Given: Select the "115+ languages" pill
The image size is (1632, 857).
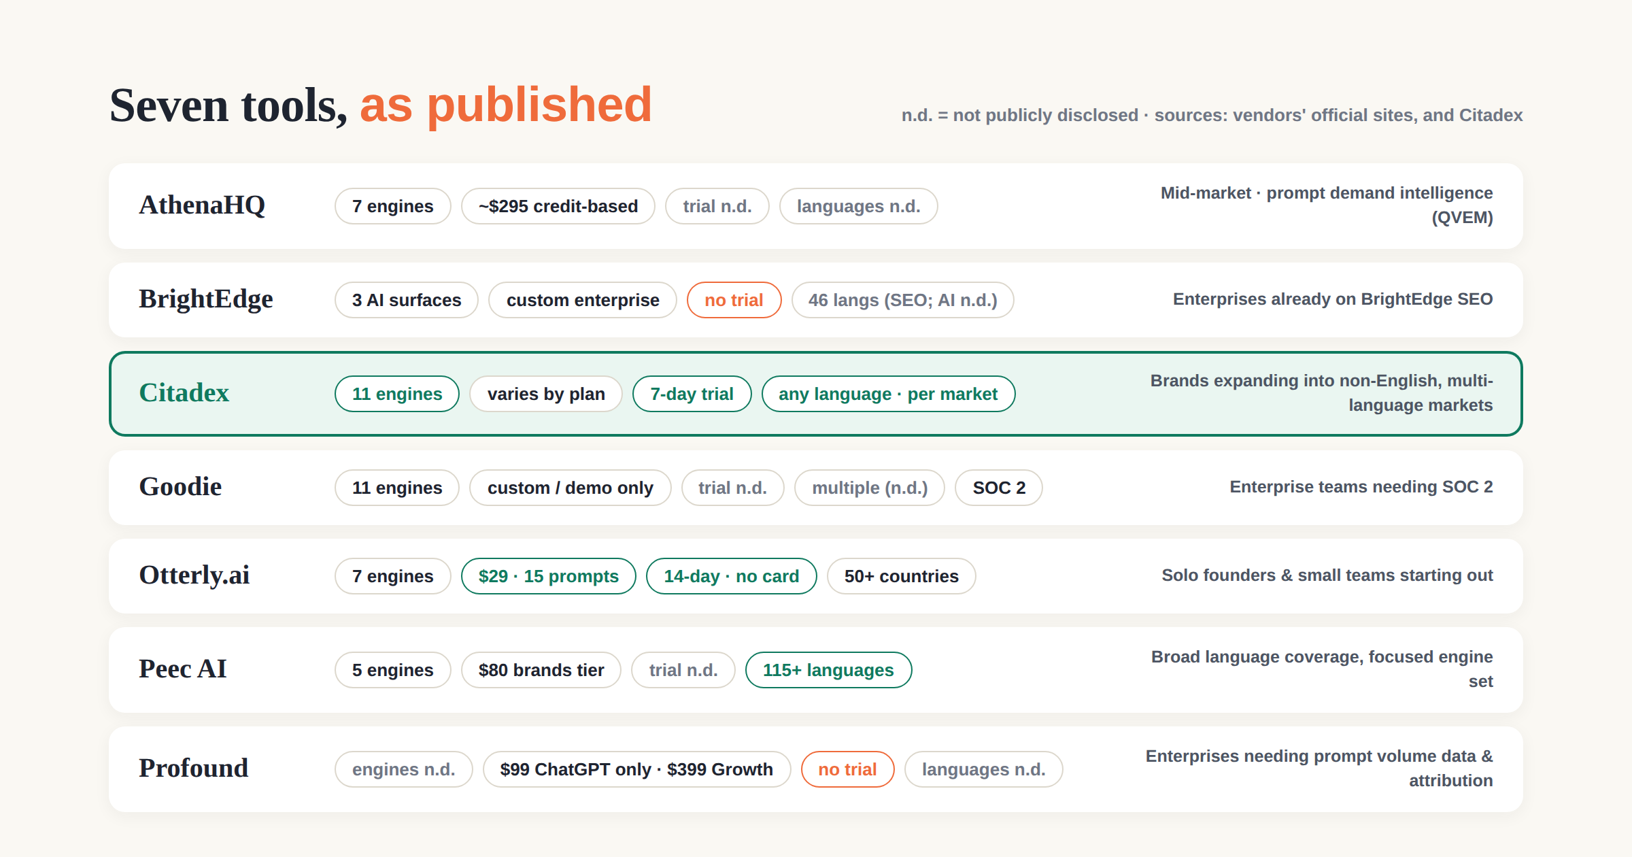Looking at the screenshot, I should [829, 670].
